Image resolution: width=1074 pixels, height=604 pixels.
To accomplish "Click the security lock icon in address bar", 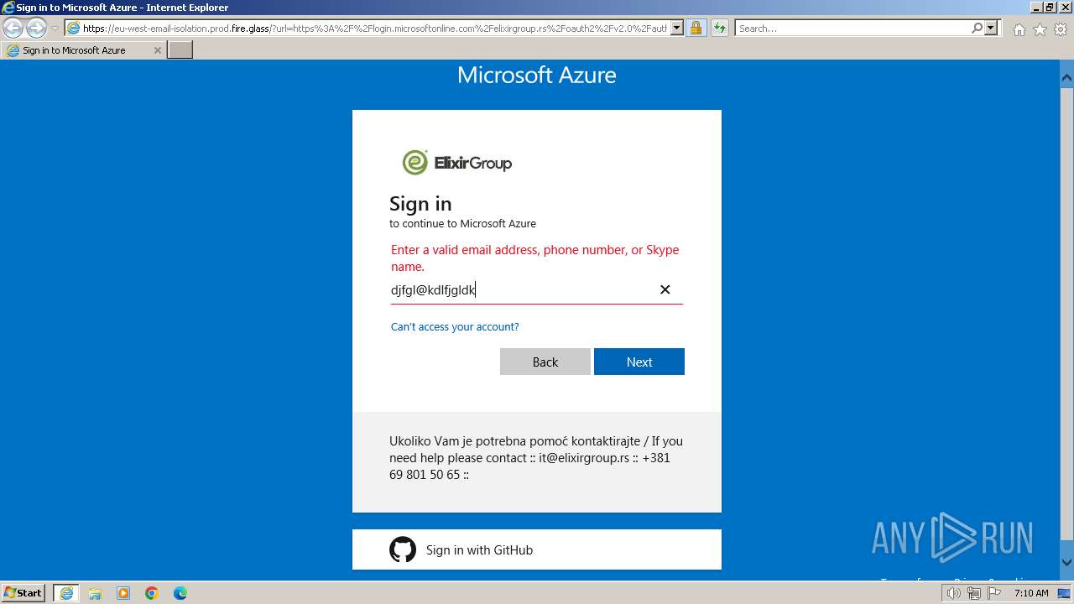I will pos(696,29).
